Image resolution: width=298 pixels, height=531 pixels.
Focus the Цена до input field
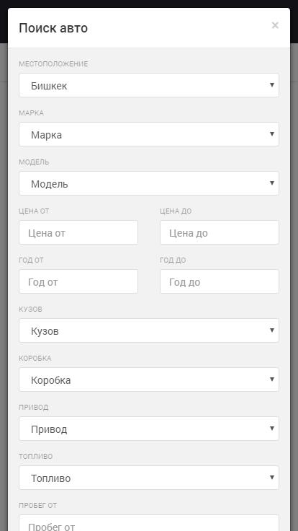pyautogui.click(x=220, y=232)
